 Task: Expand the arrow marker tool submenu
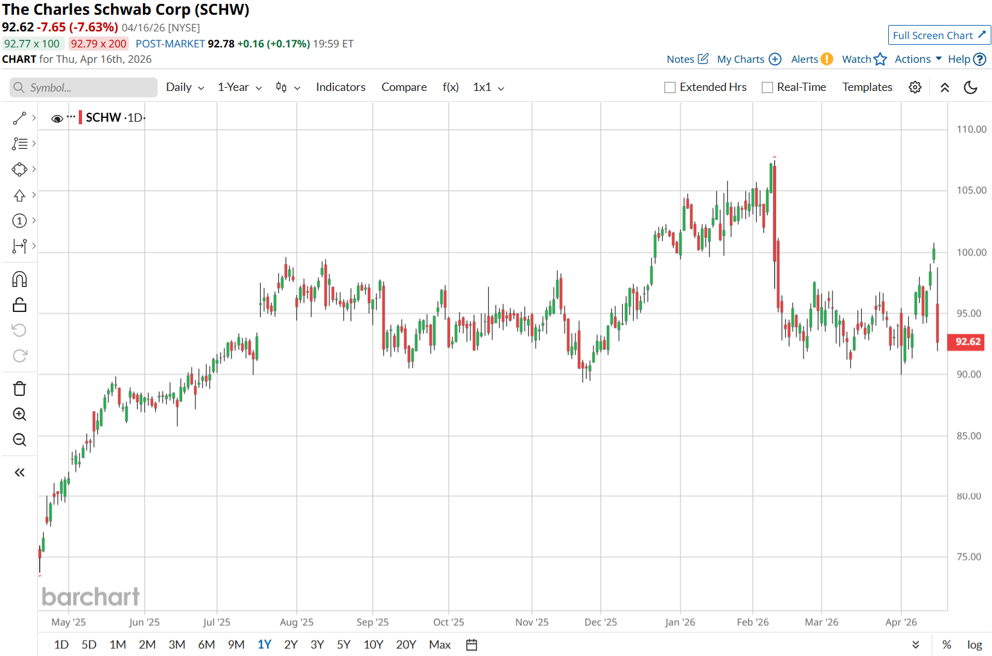(x=34, y=195)
